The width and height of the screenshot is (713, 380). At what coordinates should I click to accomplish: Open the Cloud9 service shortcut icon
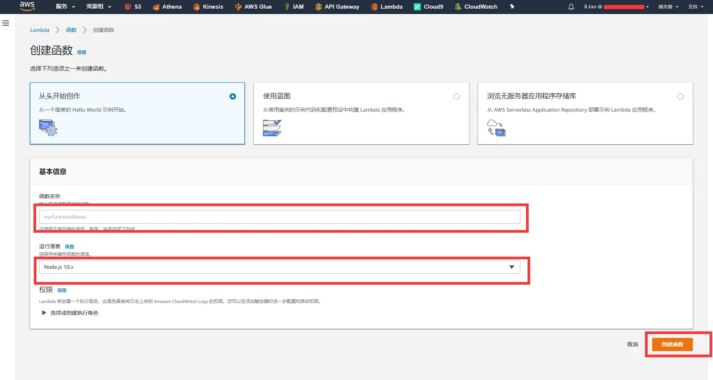tap(417, 7)
